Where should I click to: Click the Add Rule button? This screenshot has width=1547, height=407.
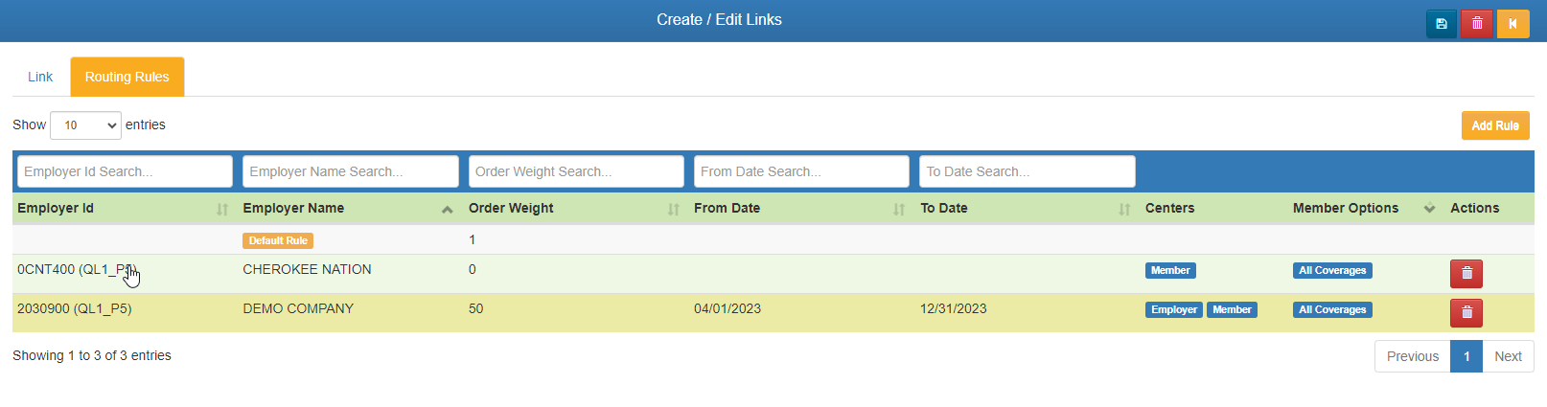1495,125
